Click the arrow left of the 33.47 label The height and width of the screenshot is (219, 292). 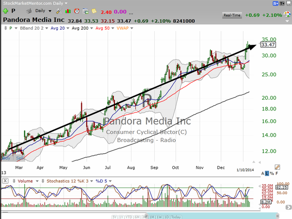(259, 43)
